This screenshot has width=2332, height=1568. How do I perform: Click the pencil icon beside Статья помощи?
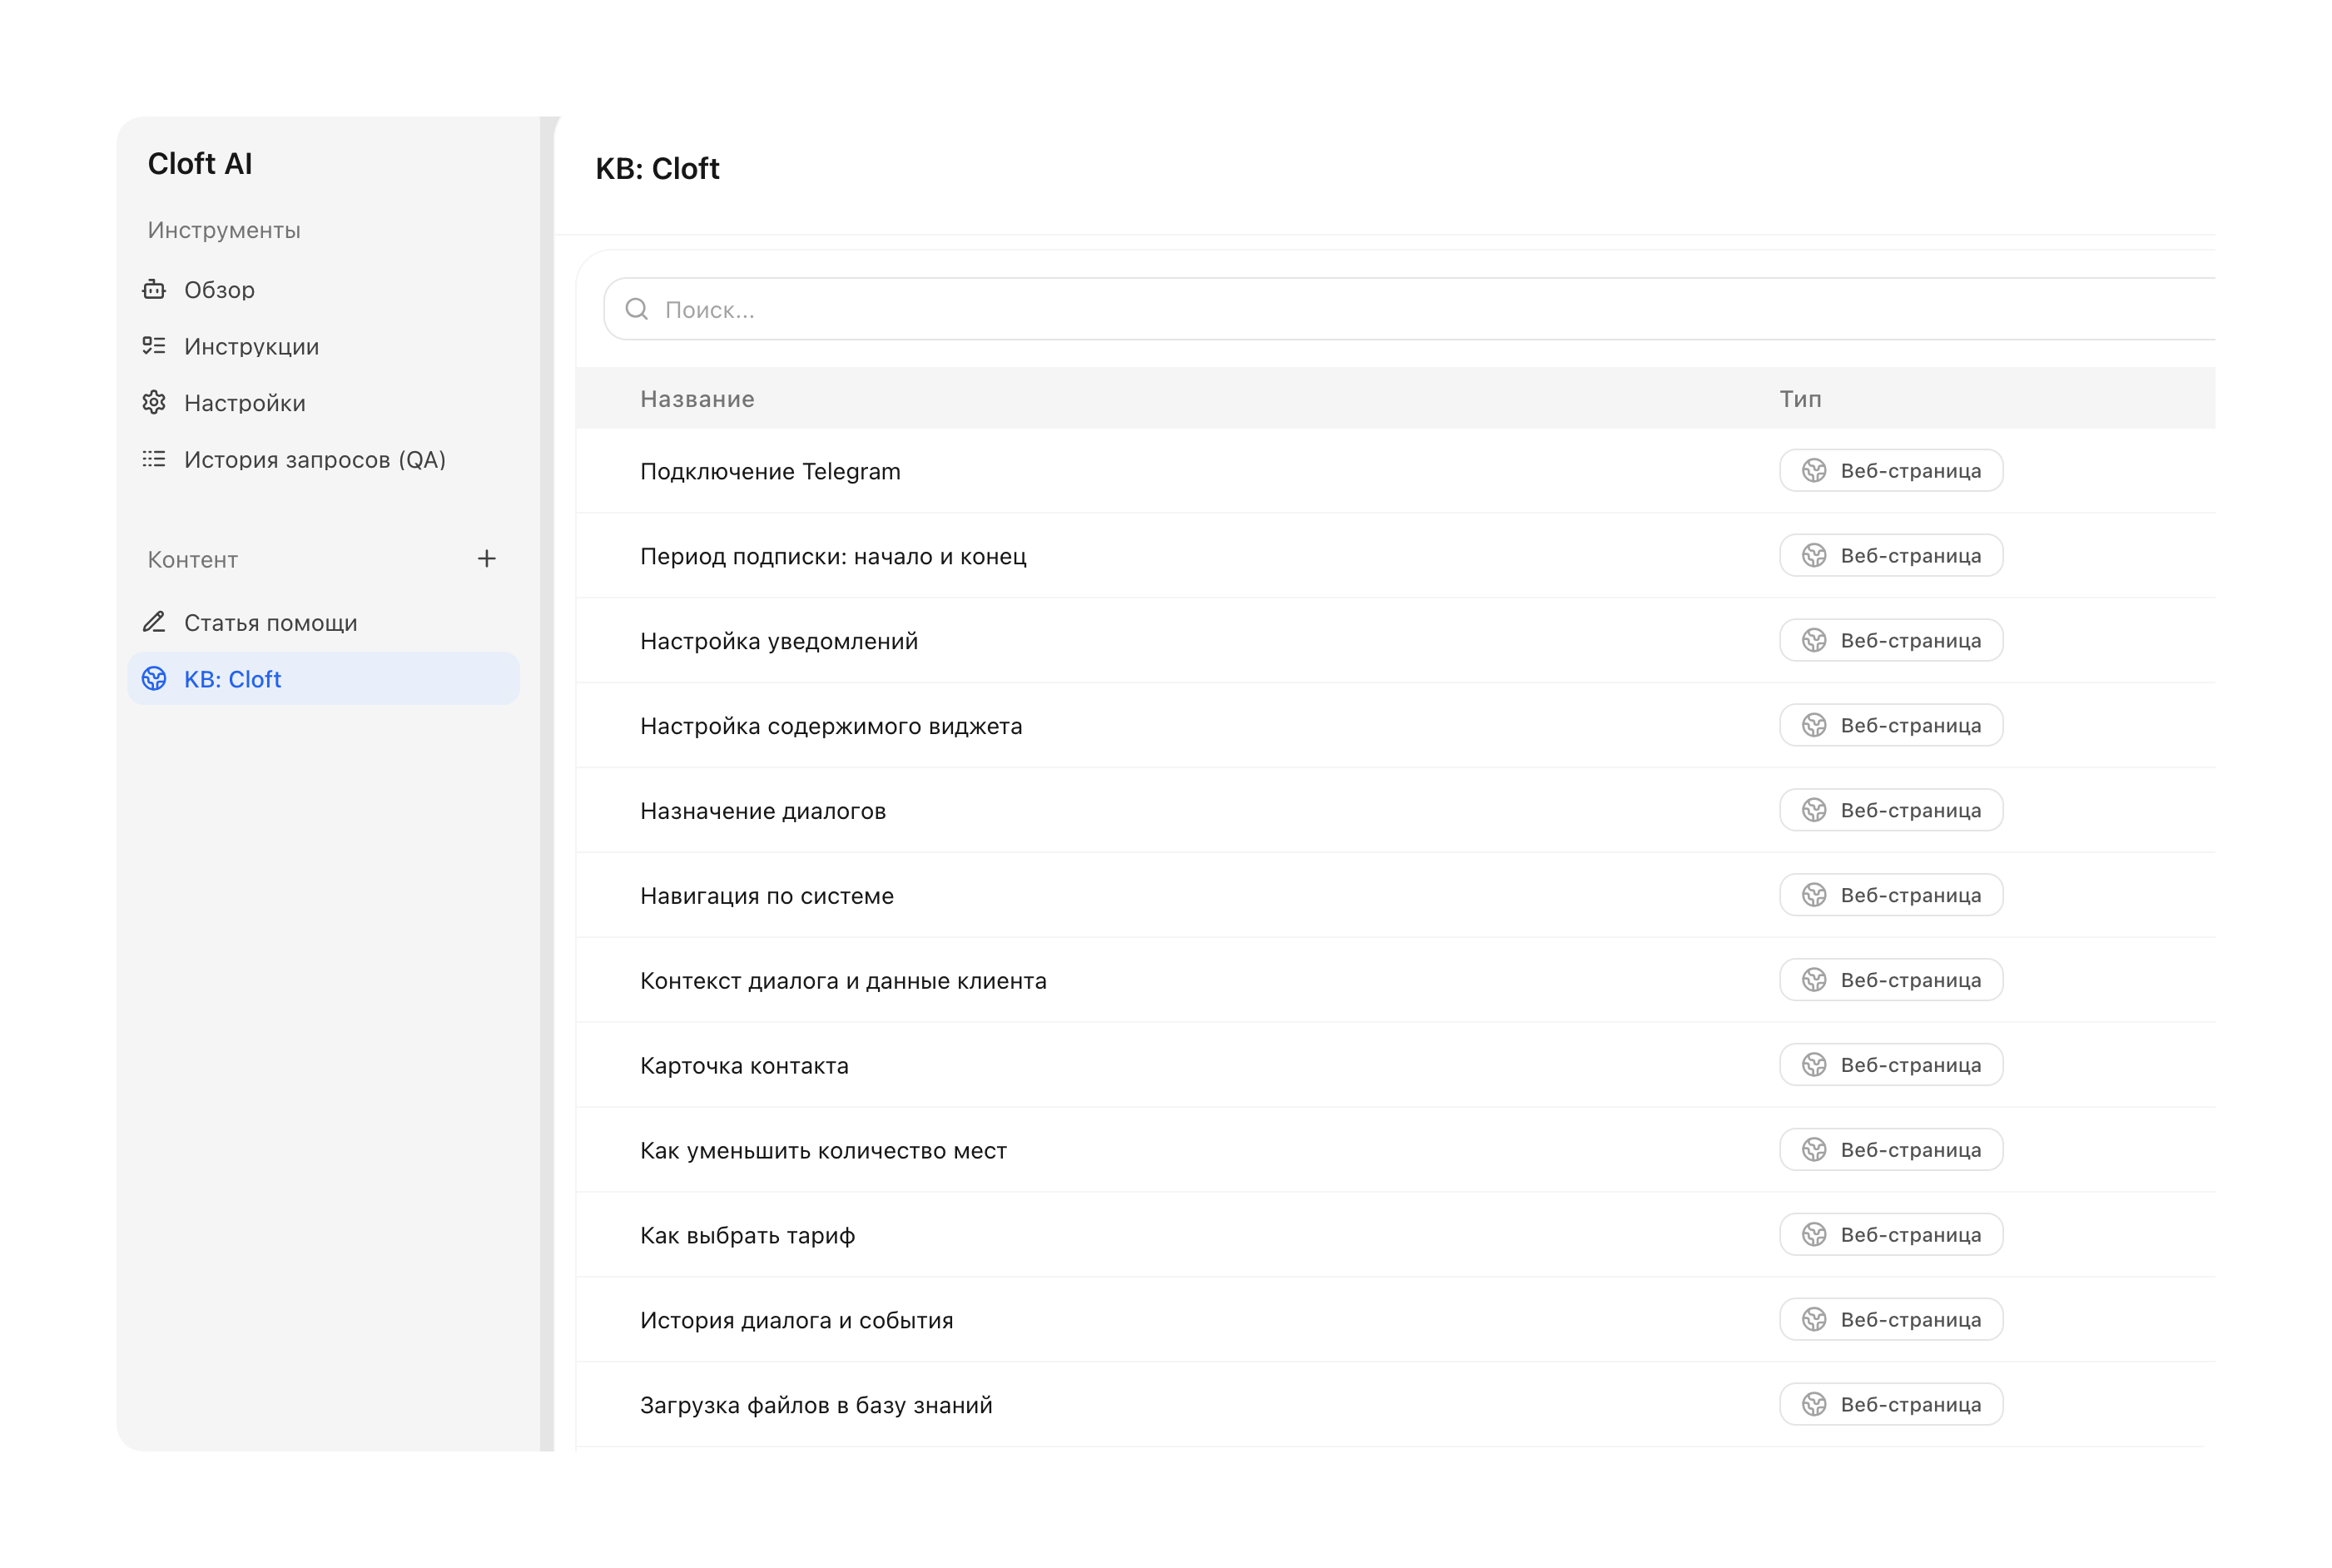(154, 622)
